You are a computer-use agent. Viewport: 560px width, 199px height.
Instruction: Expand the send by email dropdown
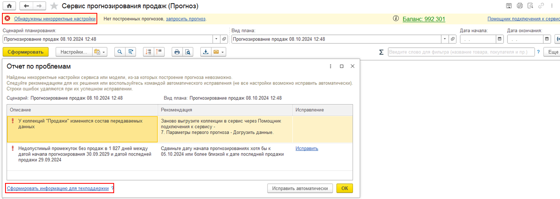(223, 52)
